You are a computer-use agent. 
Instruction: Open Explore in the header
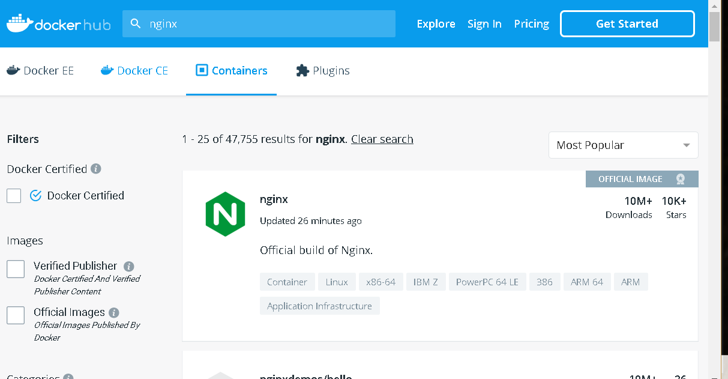pyautogui.click(x=436, y=24)
